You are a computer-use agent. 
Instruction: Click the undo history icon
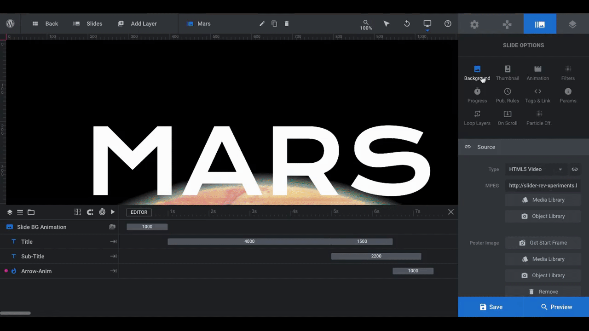(x=407, y=23)
